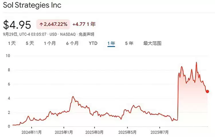Click the 2025年5月 axis label

(128, 132)
